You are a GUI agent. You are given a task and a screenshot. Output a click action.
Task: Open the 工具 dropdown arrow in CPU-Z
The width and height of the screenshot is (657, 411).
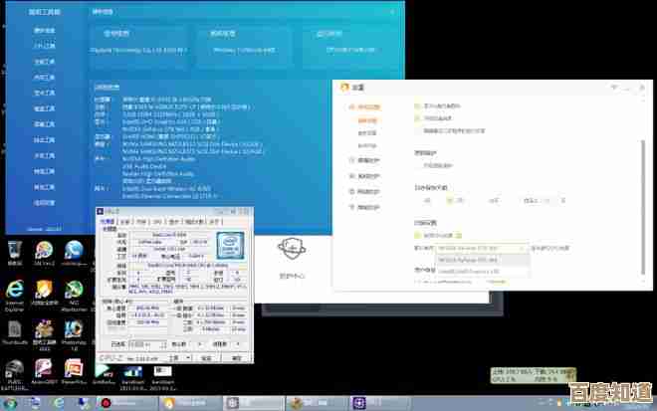[x=188, y=358]
